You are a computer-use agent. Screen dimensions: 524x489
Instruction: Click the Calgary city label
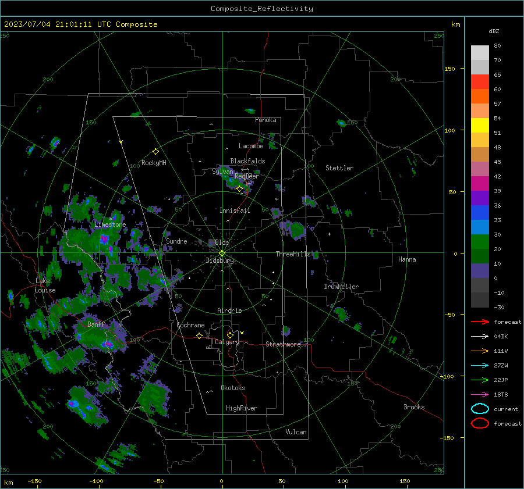[x=227, y=342]
